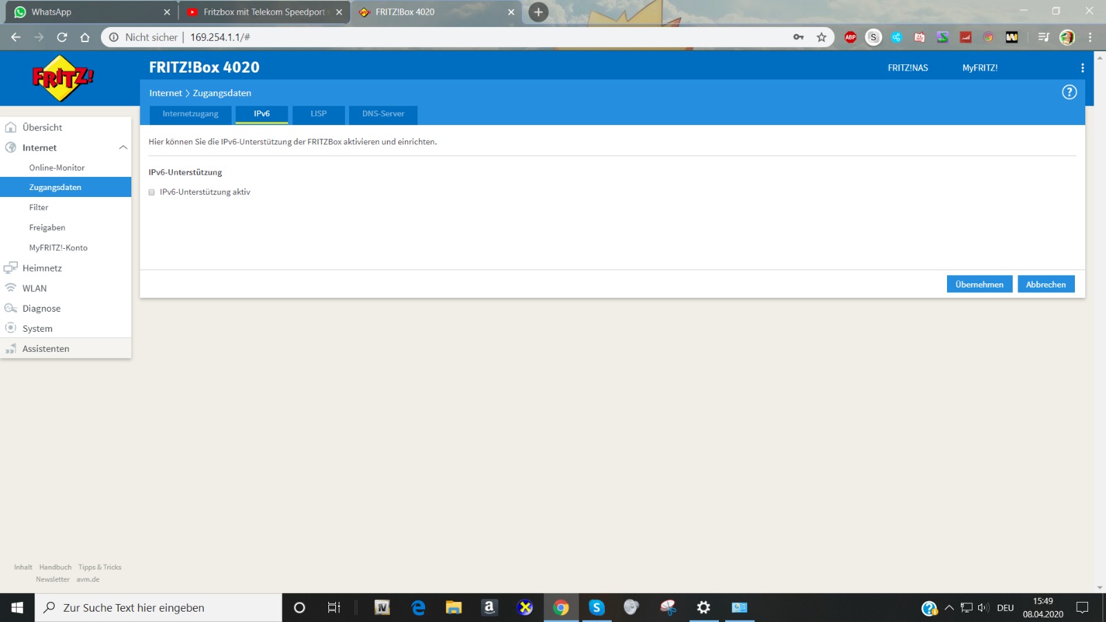Open the MyFRITZ! header link
This screenshot has height=622, width=1106.
(980, 68)
